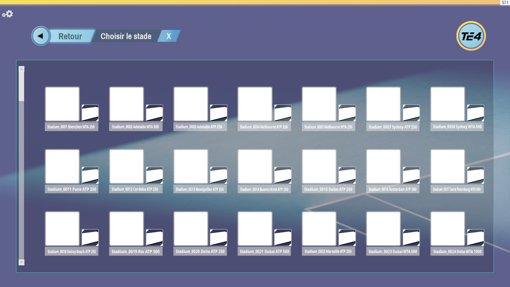Click the court icon beside Buenos Aires ATP 250
The width and height of the screenshot is (510, 287).
tap(283, 175)
